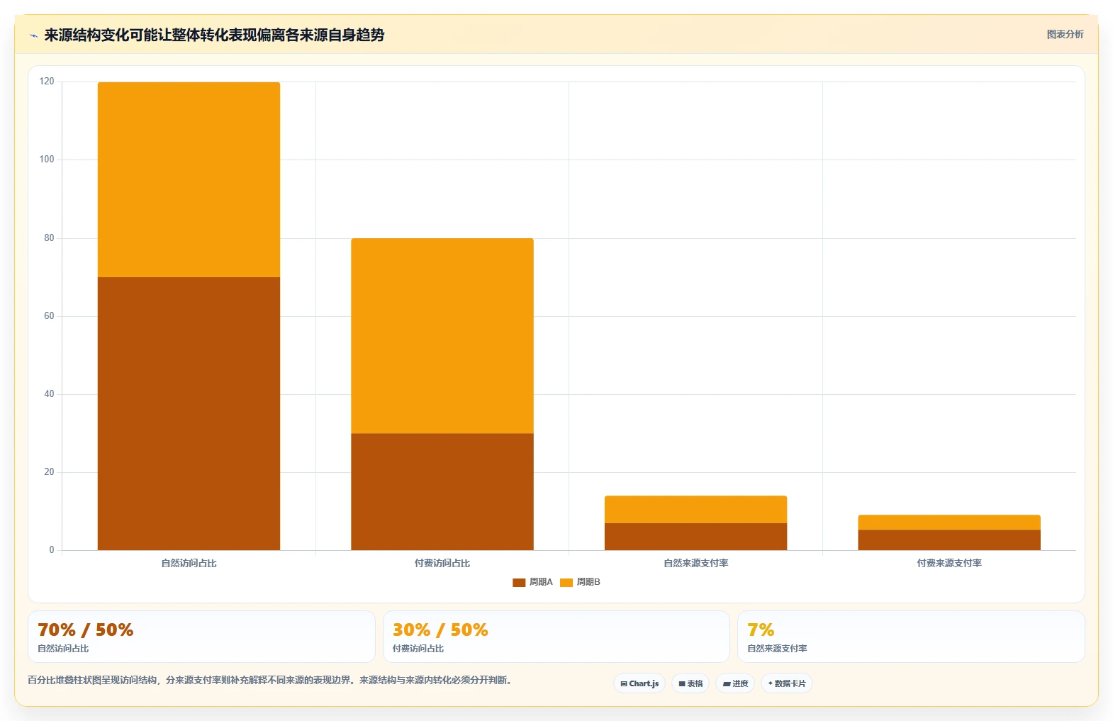
Task: Select the 表格 tag chip
Action: coord(690,683)
